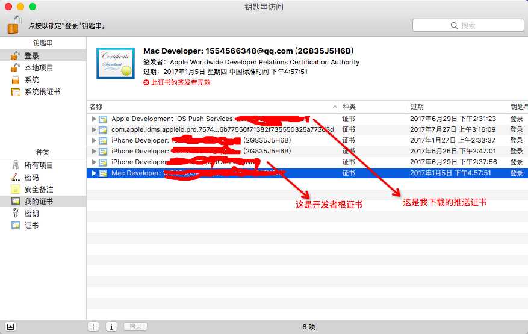Screen dimensions: 528x334
Task: Click the certificate icon of the com.apple.idms.appleid row
Action: tap(103, 129)
